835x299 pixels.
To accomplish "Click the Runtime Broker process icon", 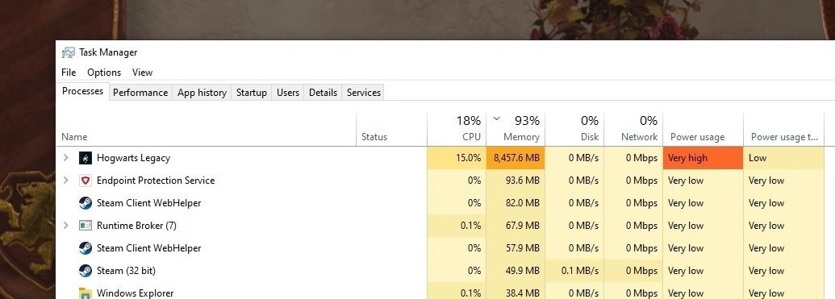I will click(86, 226).
